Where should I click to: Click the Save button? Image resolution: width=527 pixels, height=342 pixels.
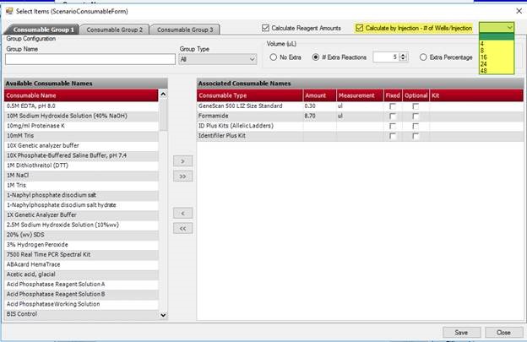pos(461,332)
